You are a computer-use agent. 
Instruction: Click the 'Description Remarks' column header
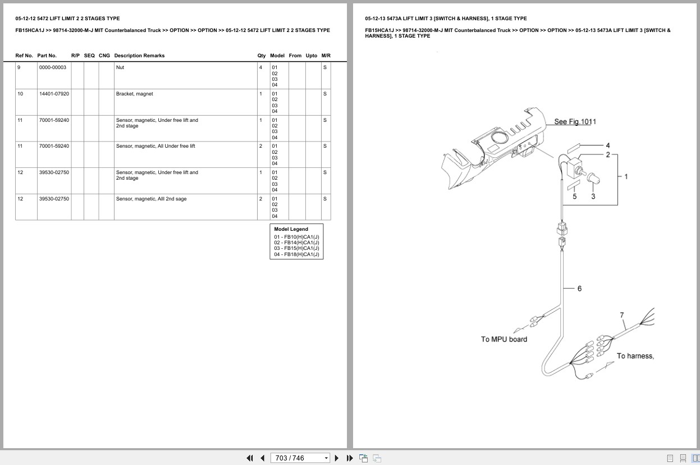click(x=139, y=56)
